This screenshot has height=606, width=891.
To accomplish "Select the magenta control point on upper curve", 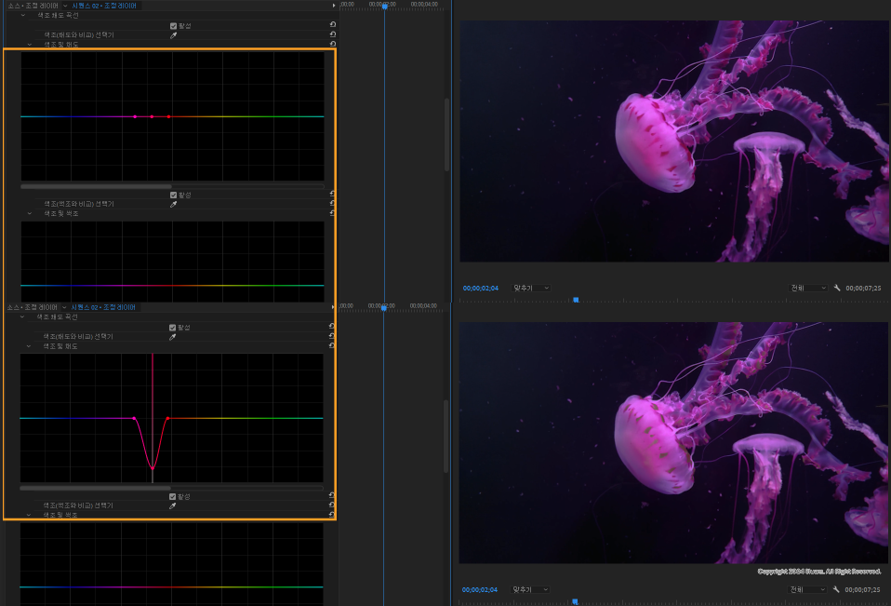I will [135, 116].
